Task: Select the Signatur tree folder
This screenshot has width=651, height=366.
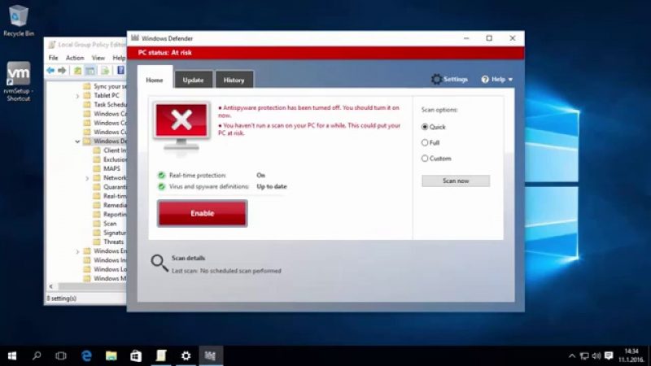Action: pos(109,233)
